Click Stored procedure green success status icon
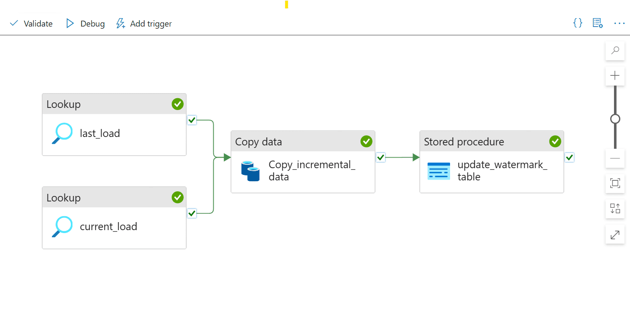Viewport: 630px width, 330px height. point(555,141)
